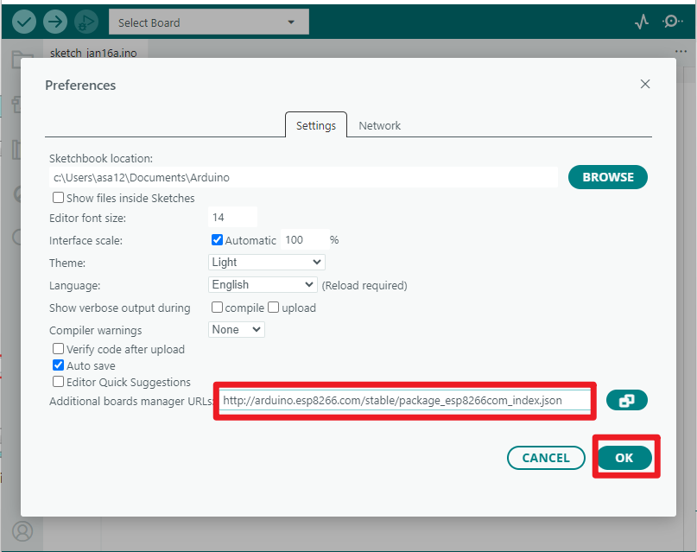Enable Show files inside Sketches checkbox
The width and height of the screenshot is (697, 552).
[58, 197]
